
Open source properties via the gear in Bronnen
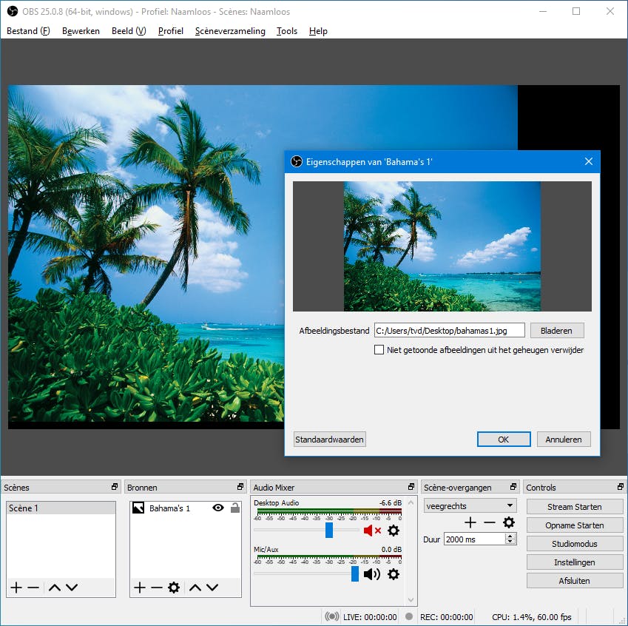click(x=173, y=587)
